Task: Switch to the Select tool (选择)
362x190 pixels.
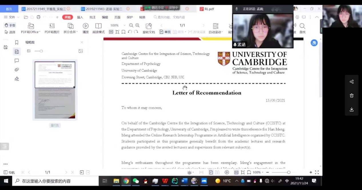Action: pos(10,32)
